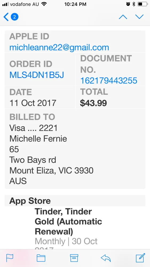Archive this email using the box icon
Image resolution: width=150 pixels, height=267 pixels.
coord(74,258)
